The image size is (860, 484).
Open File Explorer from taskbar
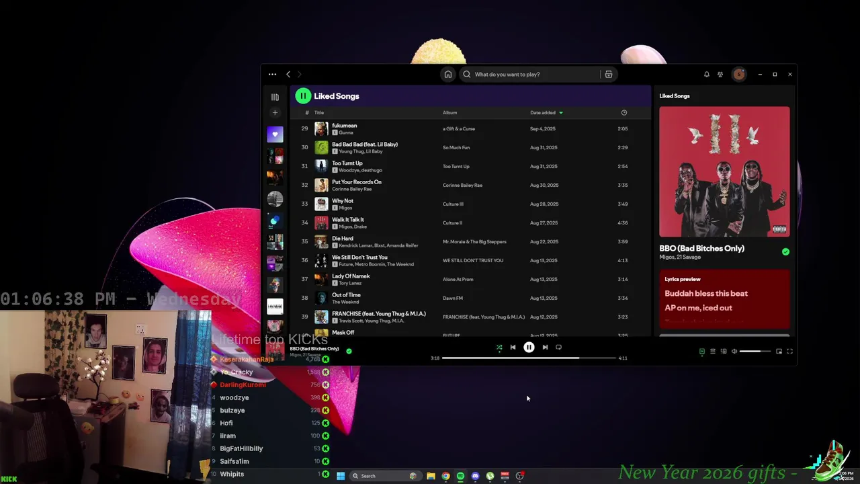431,476
